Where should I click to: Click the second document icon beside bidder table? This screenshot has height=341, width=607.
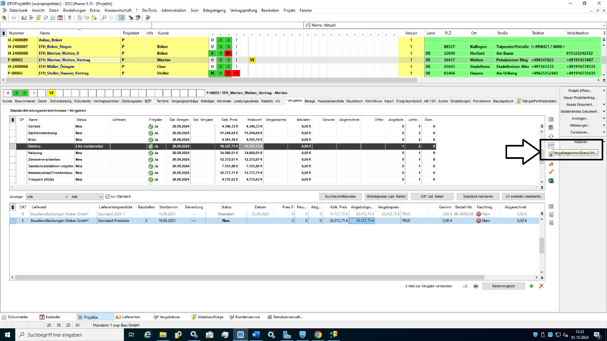click(x=551, y=222)
